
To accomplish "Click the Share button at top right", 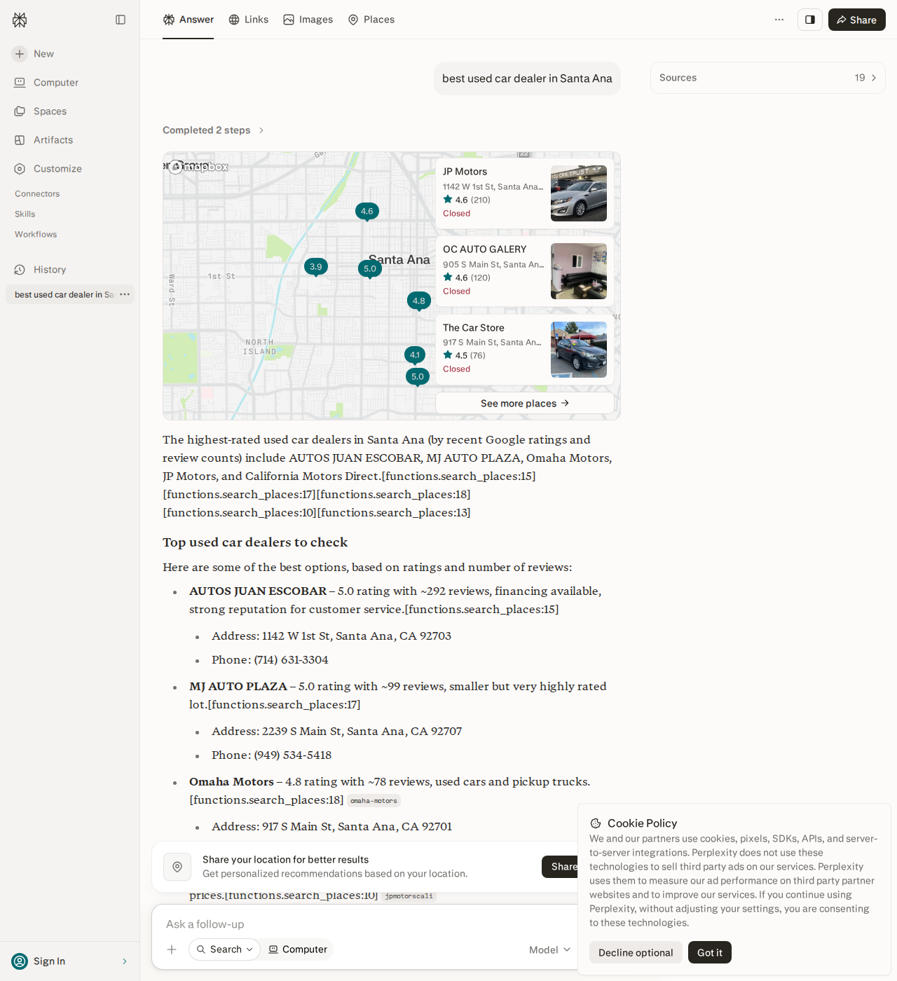I will [857, 20].
